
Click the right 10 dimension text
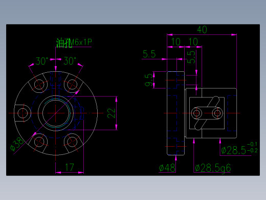click(x=193, y=42)
